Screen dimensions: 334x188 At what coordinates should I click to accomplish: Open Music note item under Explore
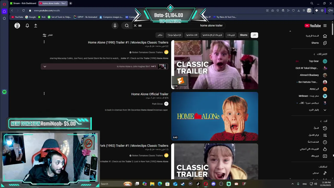[325, 173]
